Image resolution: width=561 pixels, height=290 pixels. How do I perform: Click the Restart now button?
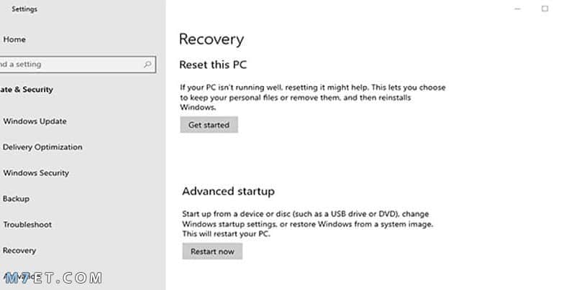tap(212, 251)
